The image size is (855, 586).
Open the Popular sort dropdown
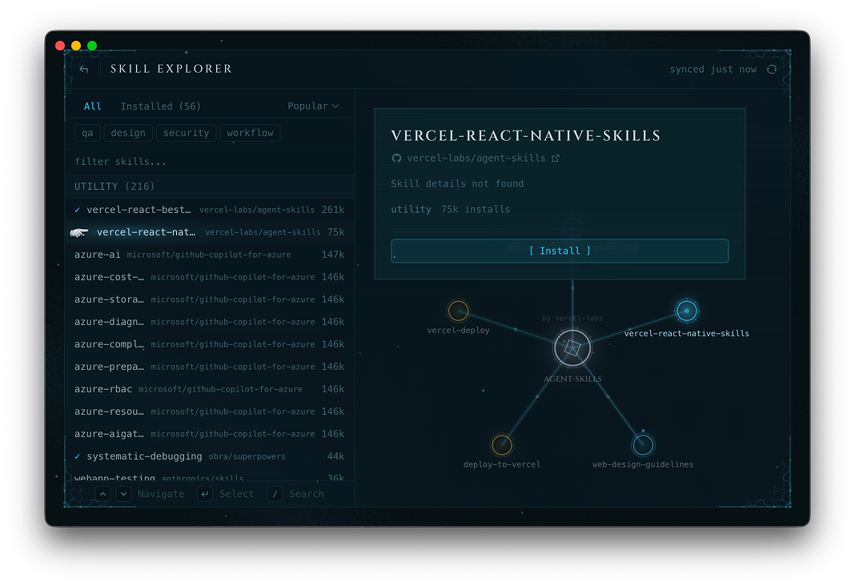click(313, 106)
